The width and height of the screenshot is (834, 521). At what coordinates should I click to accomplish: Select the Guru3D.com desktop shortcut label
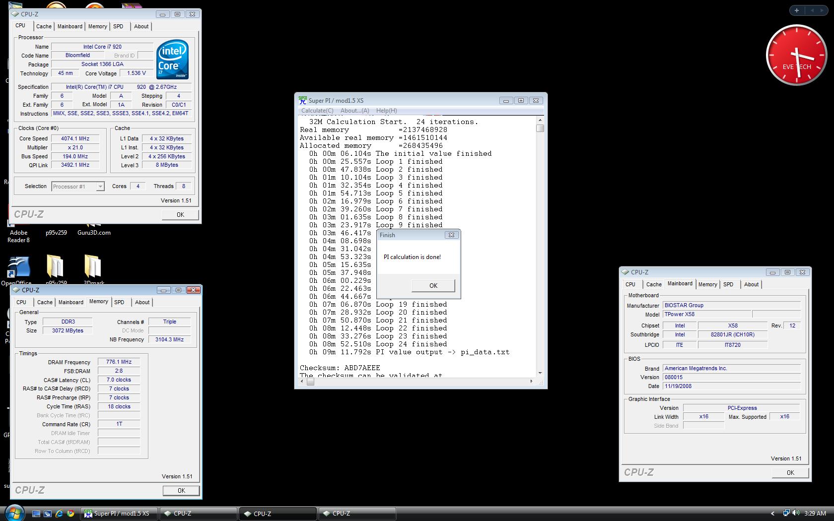pyautogui.click(x=94, y=233)
